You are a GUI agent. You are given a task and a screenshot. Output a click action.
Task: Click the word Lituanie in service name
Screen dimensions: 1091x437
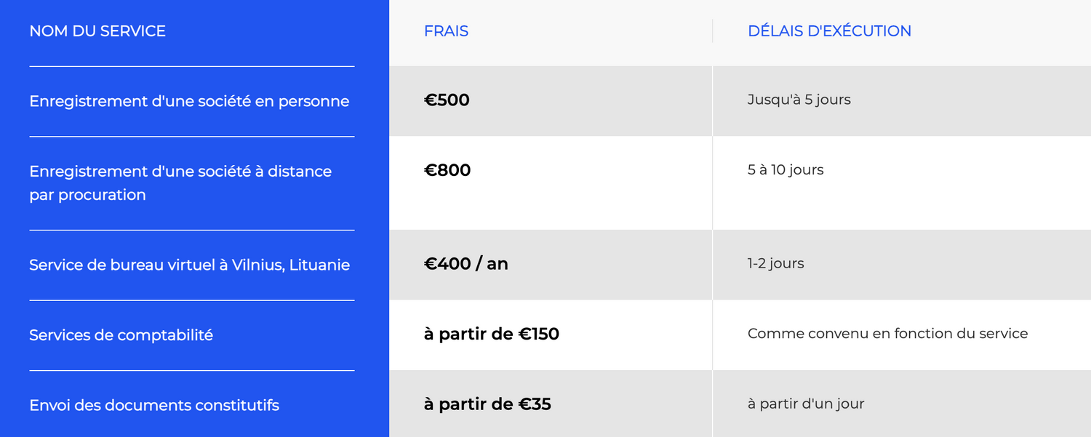point(319,265)
